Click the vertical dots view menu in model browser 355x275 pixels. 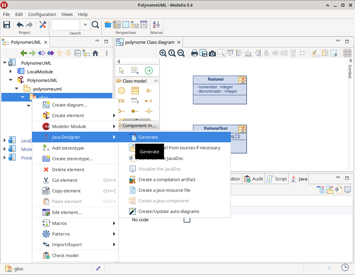(107, 53)
